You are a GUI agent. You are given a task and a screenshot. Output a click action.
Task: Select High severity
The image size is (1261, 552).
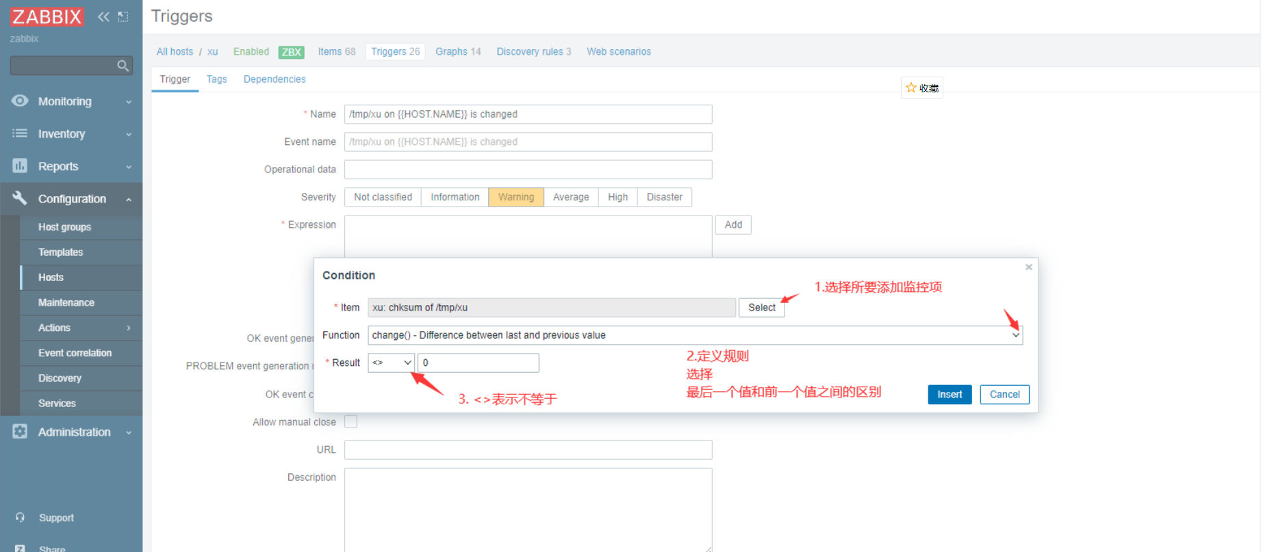[x=617, y=197]
